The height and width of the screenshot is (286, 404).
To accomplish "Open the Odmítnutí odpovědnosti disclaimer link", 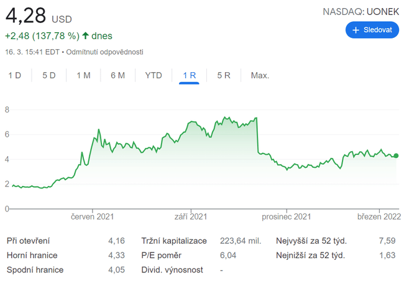I will click(x=105, y=52).
